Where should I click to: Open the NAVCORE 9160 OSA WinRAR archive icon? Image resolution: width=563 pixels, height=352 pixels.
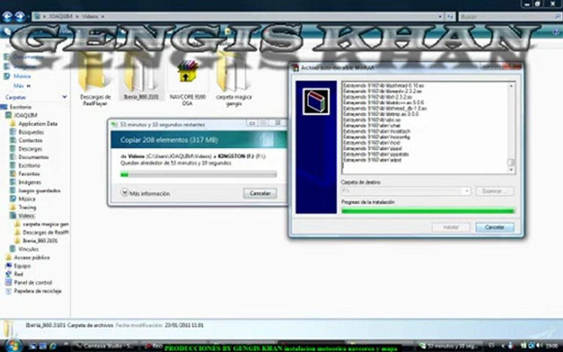[188, 71]
